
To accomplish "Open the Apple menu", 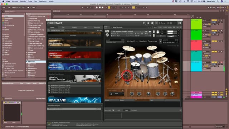I will 3,1.
